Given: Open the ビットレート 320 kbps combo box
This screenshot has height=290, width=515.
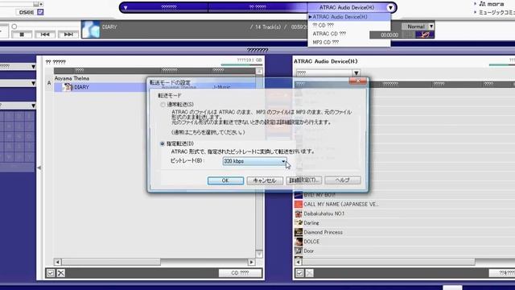Looking at the screenshot, I should (x=254, y=161).
